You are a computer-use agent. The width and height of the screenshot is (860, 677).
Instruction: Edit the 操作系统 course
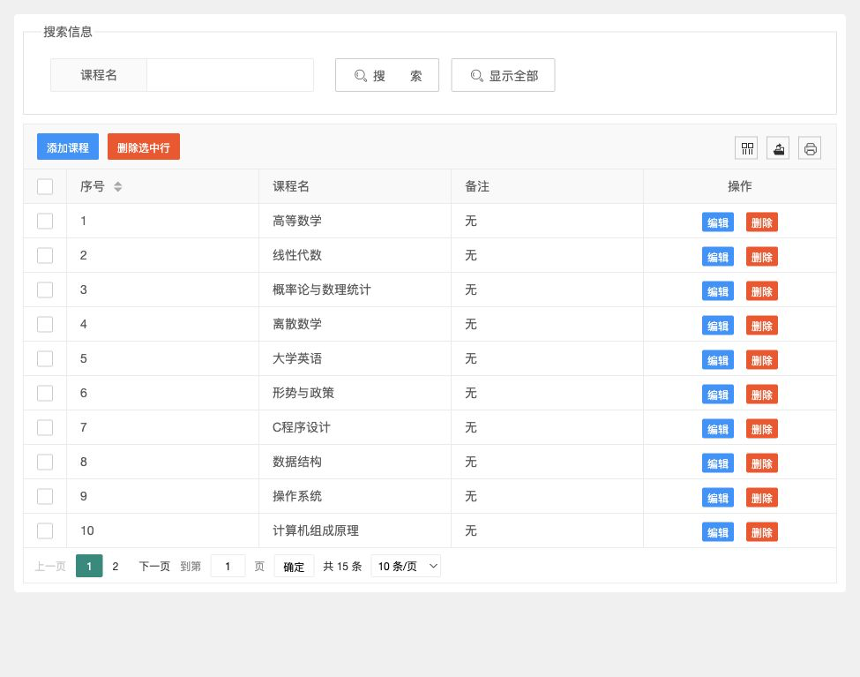(x=718, y=498)
